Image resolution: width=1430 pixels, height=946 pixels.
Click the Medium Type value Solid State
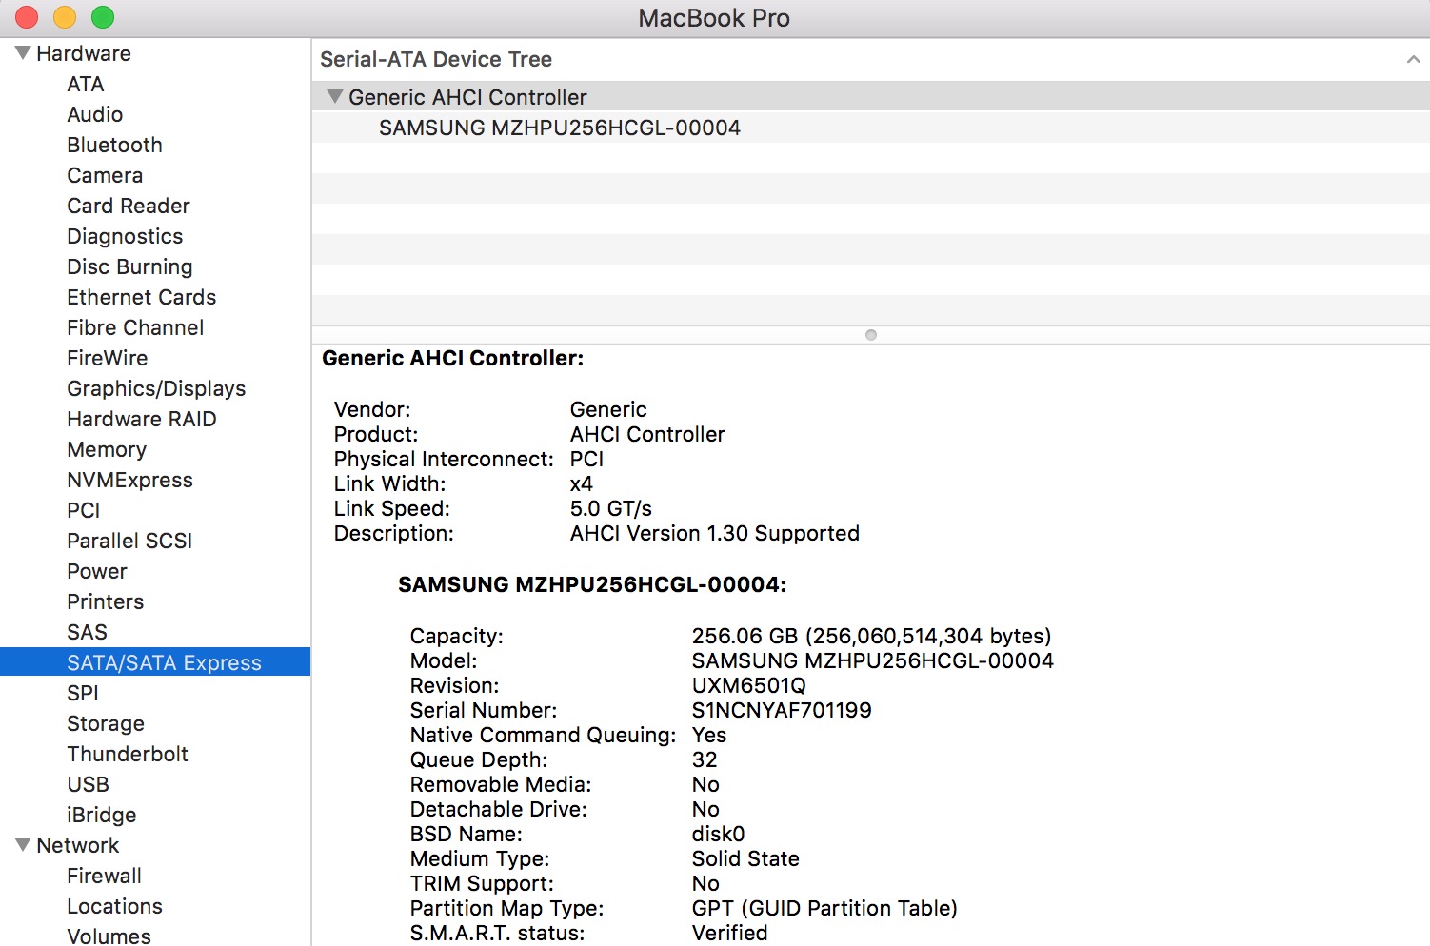745,858
